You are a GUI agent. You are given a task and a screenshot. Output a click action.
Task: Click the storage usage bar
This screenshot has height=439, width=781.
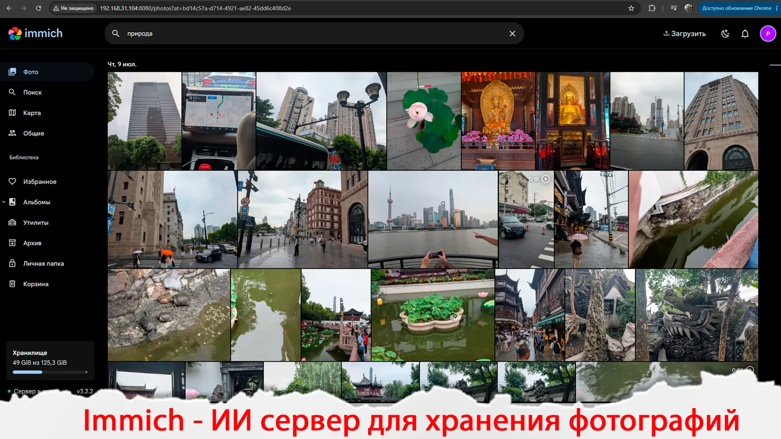(50, 372)
